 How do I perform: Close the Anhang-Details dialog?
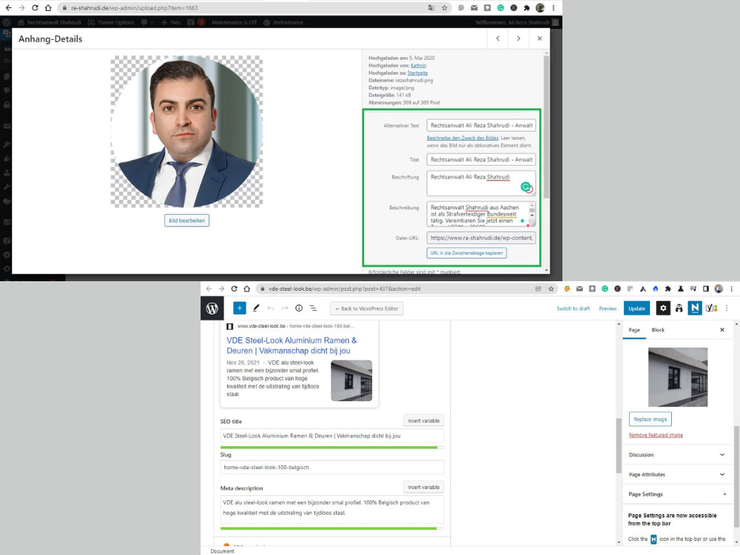pyautogui.click(x=539, y=38)
